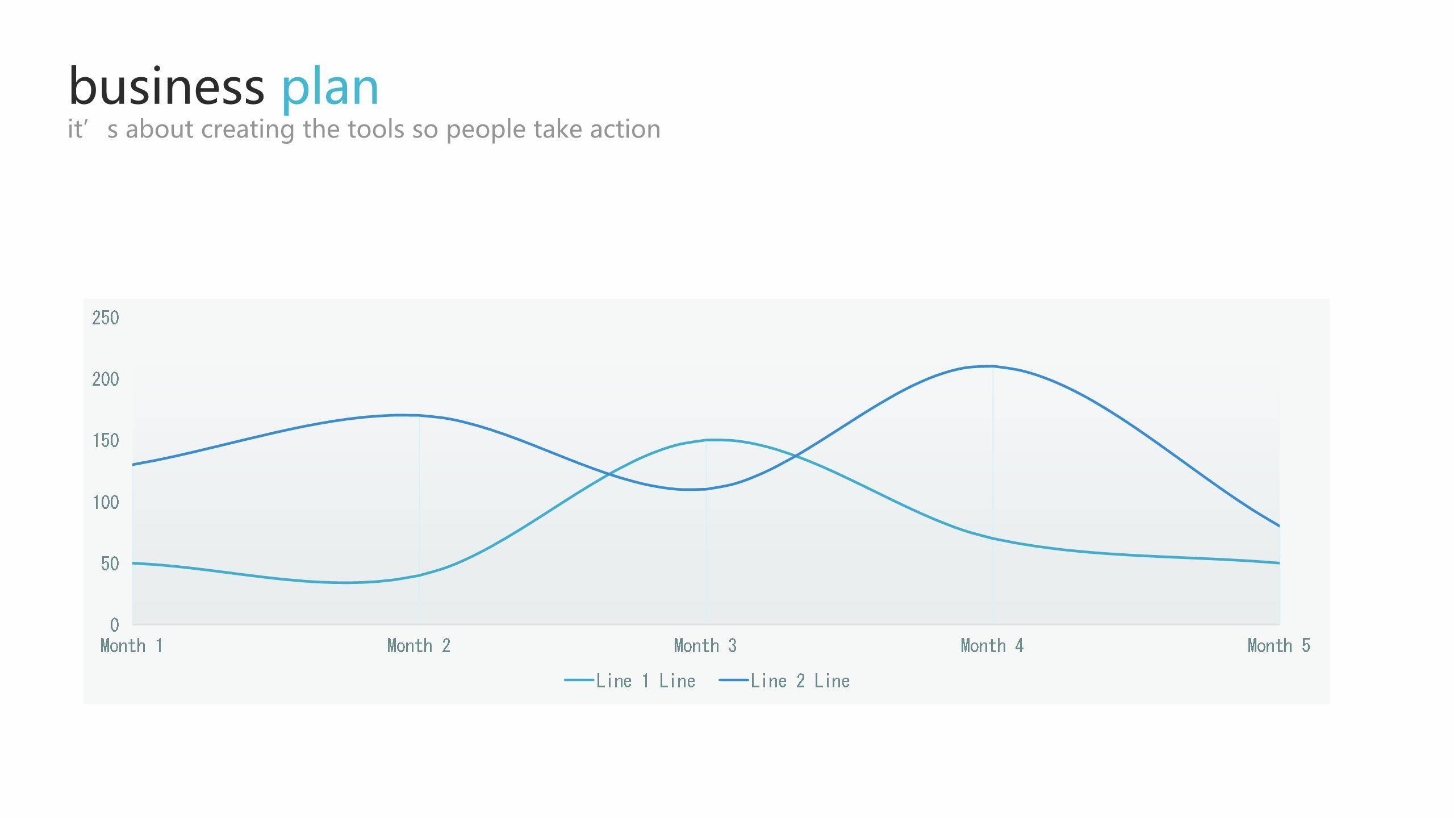Select the 150 y-axis label
This screenshot has height=818, width=1454.
(106, 440)
